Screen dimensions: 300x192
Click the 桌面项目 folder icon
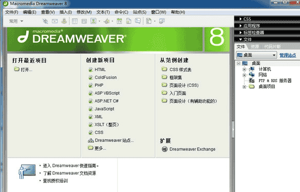(x=252, y=86)
